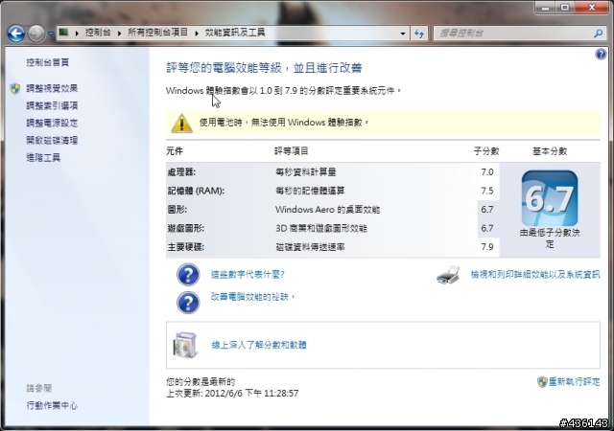Open 進階工具 link
Screen dimensions: 614x431
click(x=43, y=158)
